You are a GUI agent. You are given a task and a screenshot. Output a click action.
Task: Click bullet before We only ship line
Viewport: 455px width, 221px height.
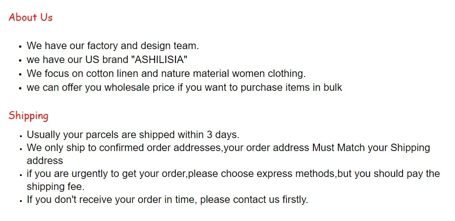click(x=20, y=149)
